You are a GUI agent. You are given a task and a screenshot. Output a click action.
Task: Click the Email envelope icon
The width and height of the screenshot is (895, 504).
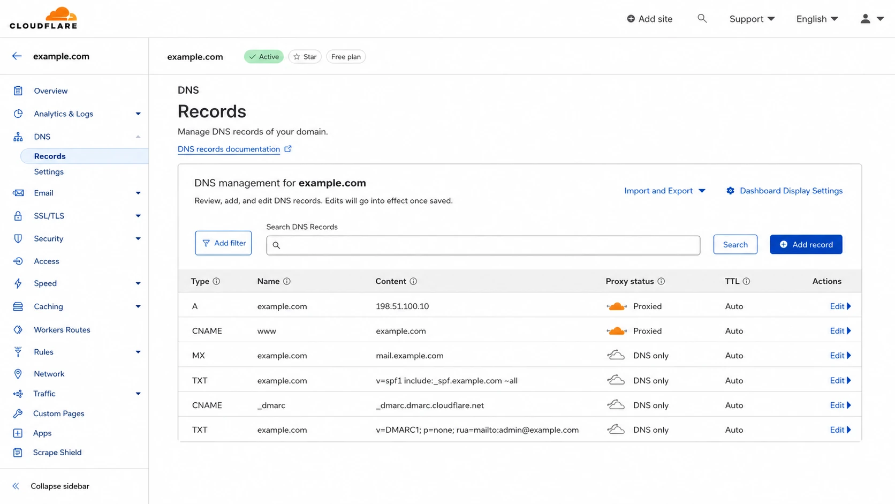tap(18, 193)
